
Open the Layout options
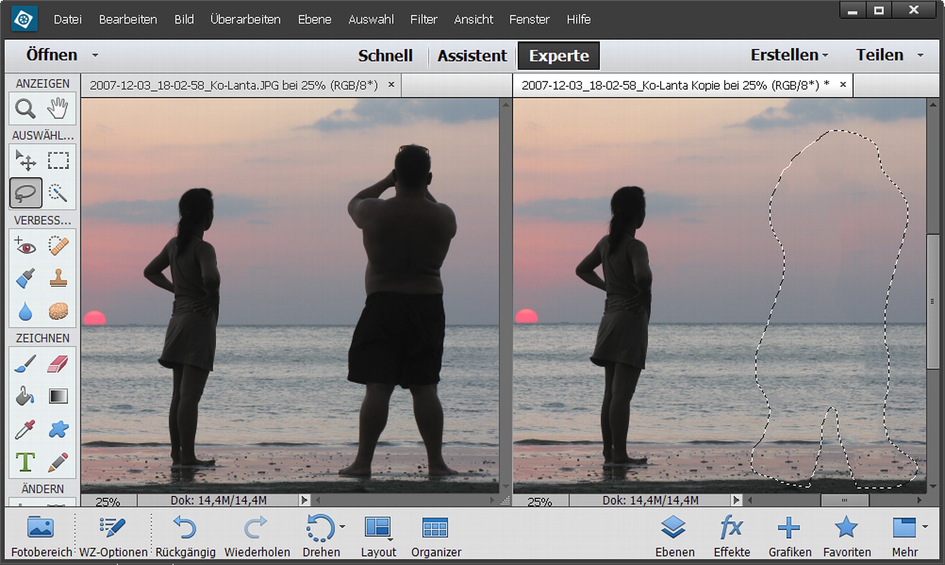coord(378,536)
